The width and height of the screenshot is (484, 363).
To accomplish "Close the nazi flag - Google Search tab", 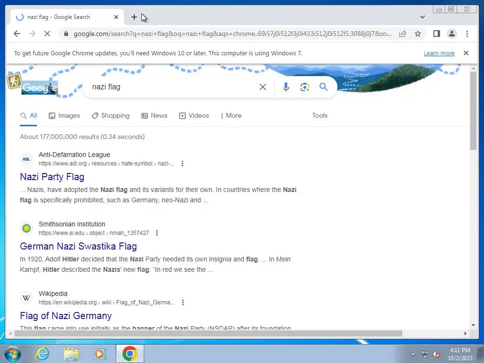I will tap(116, 17).
